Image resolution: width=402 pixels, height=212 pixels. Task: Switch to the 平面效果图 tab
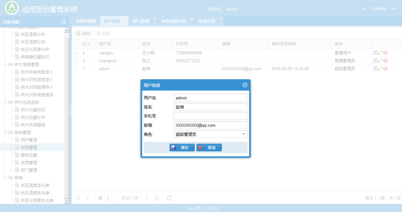click(86, 21)
